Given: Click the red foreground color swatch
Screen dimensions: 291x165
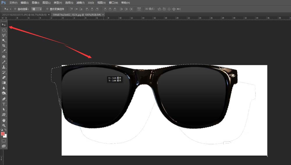Looking at the screenshot, I should pos(3,134).
